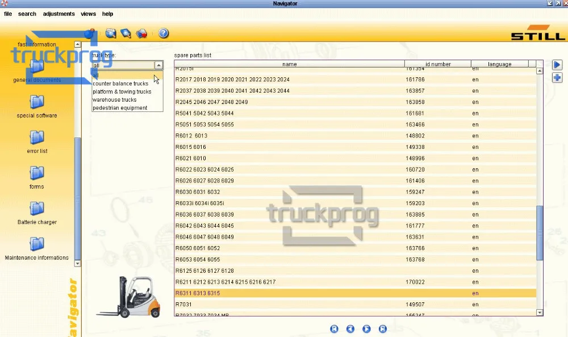This screenshot has height=337, width=568.
Task: Select row R6046 6047 6048 6049
Action: coord(356,236)
